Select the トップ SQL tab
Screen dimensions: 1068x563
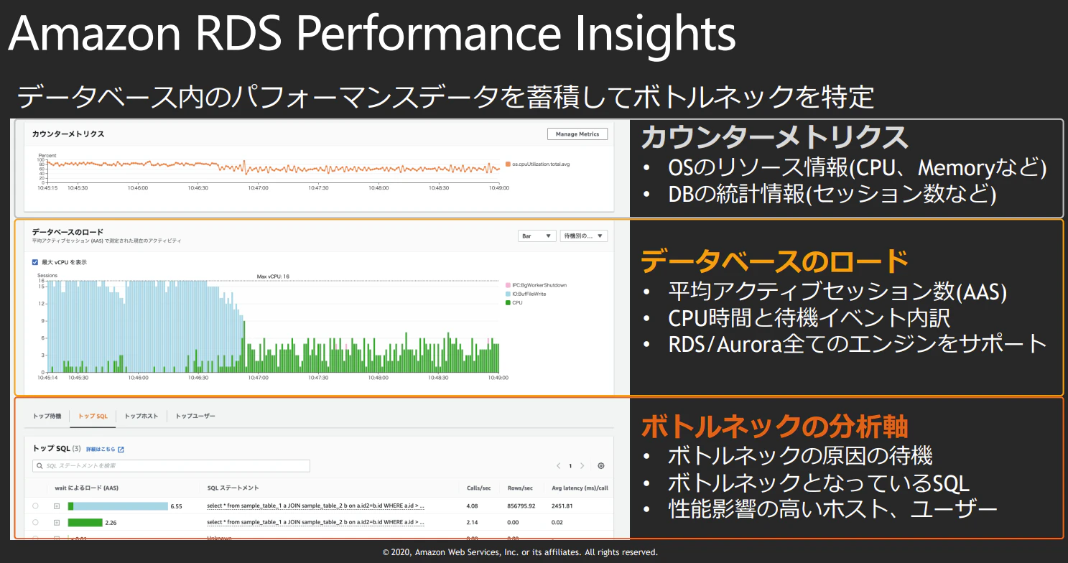tap(93, 417)
